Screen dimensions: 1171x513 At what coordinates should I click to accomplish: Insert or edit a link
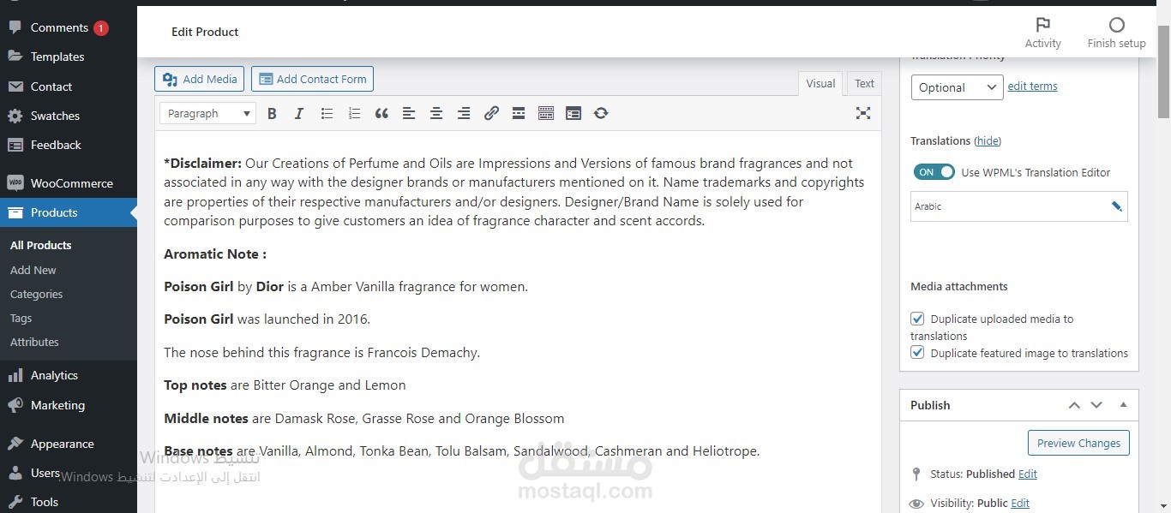tap(491, 113)
